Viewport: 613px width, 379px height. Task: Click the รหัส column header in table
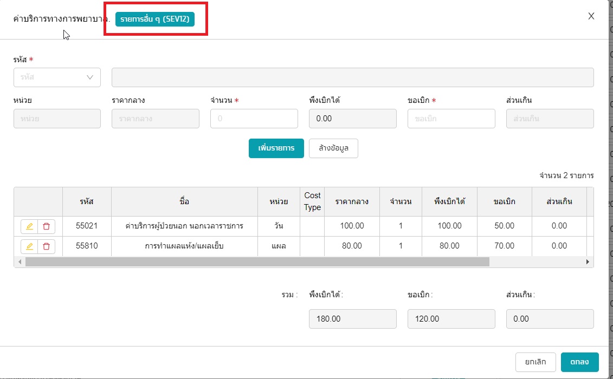point(87,201)
